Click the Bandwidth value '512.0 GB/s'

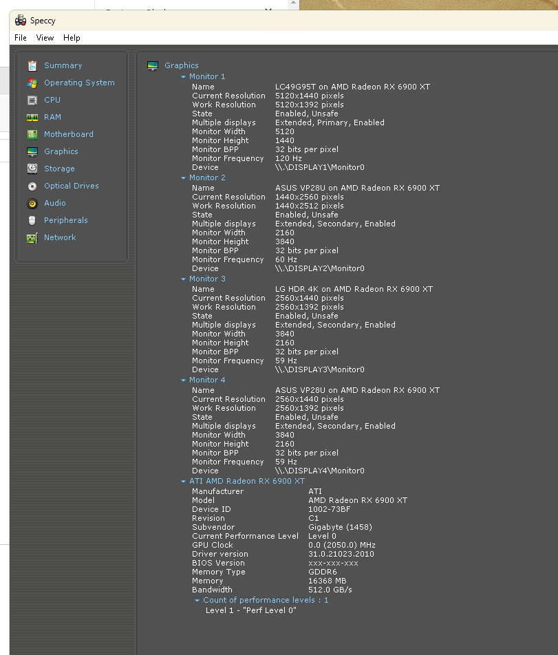[330, 590]
